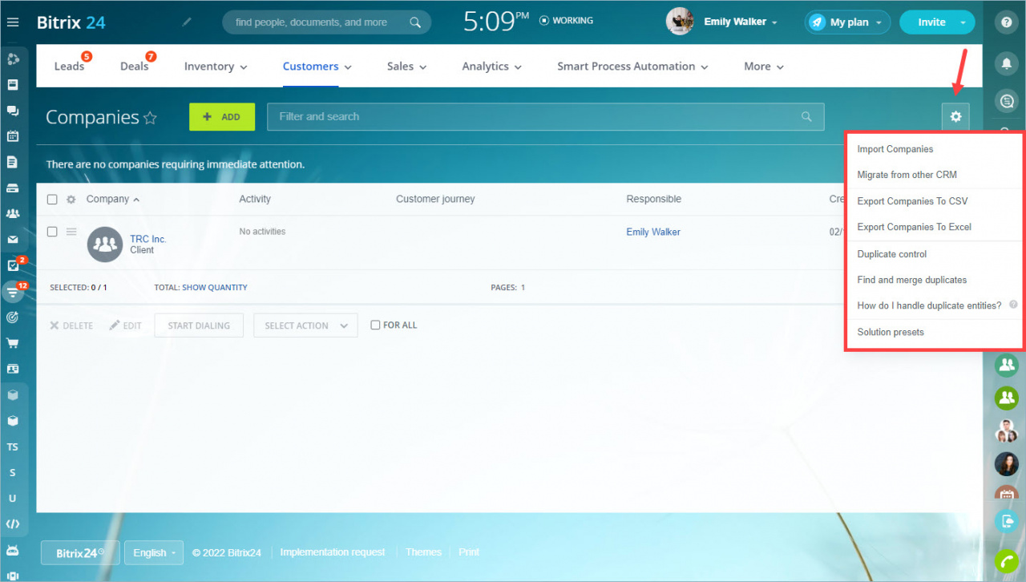
Task: Expand Smart Process Automation menu
Action: tap(632, 67)
